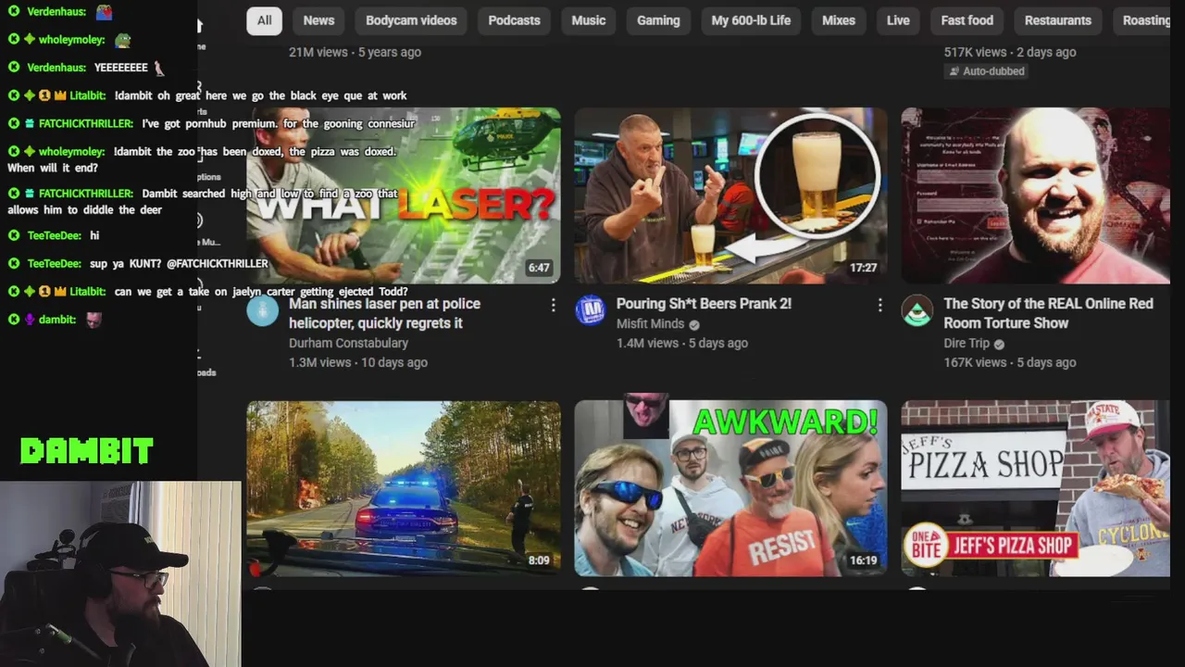Click the 8:09 duration badge
The width and height of the screenshot is (1185, 667).
coord(539,560)
